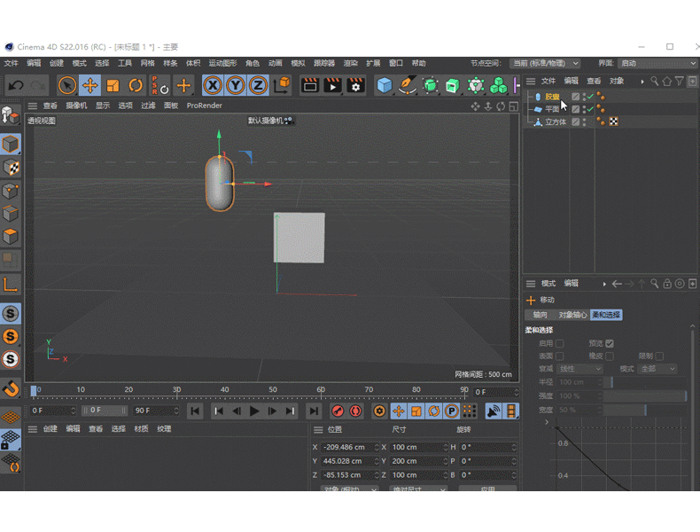Select the Move tool in the toolbar
This screenshot has height=532, width=700.
pyautogui.click(x=89, y=85)
